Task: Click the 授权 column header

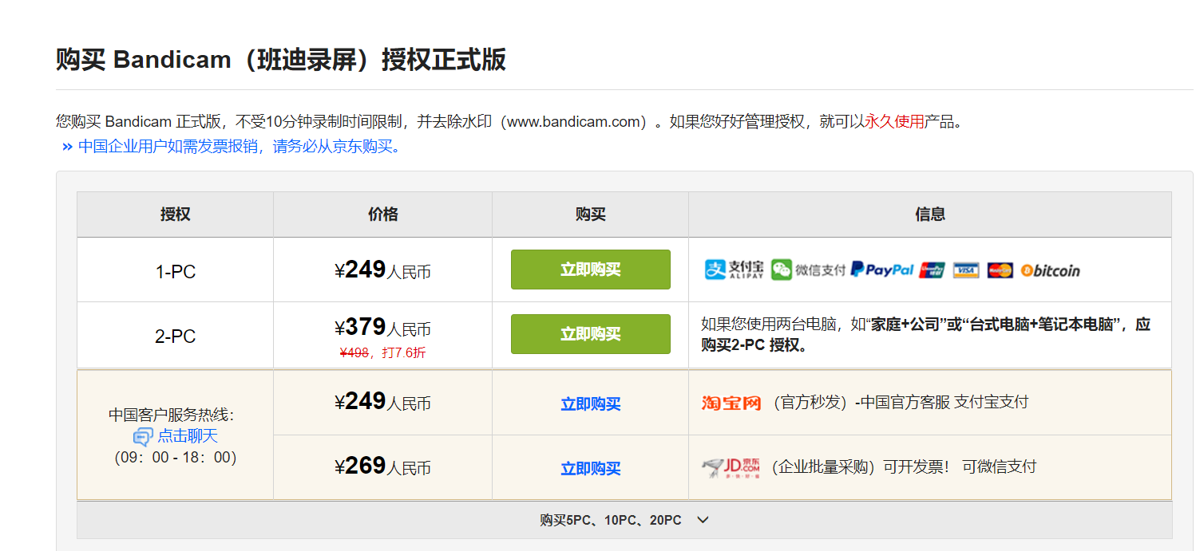Action: [x=176, y=214]
